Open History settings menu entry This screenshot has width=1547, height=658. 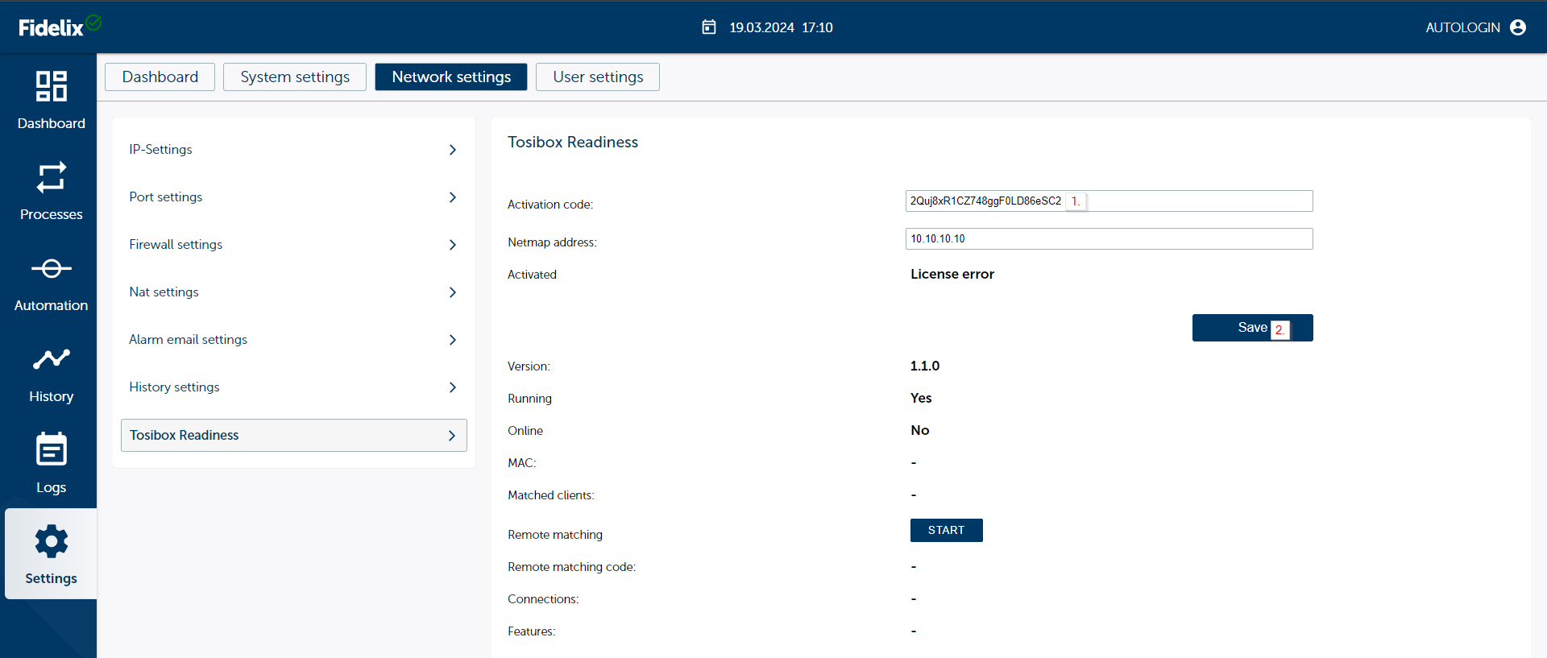[x=294, y=387]
